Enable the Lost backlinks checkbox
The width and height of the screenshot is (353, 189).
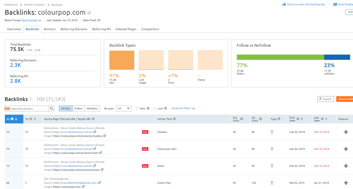click(x=155, y=109)
